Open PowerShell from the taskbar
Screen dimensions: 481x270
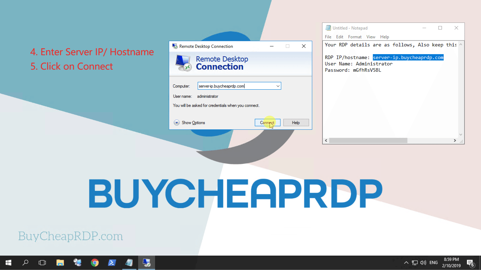point(112,263)
